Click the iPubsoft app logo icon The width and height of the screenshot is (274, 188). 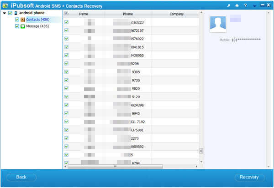pyautogui.click(x=5, y=6)
